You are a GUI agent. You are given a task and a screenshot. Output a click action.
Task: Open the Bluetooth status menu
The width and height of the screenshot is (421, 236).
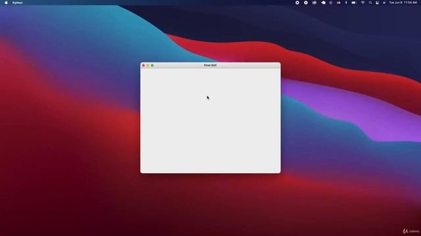[346, 3]
